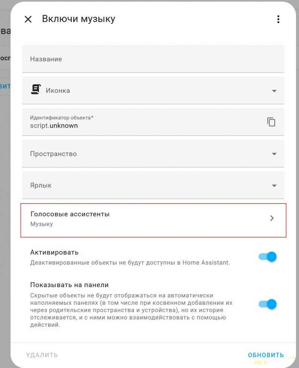Image resolution: width=299 pixels, height=368 pixels.
Task: Click the Название input field
Action: click(x=153, y=59)
